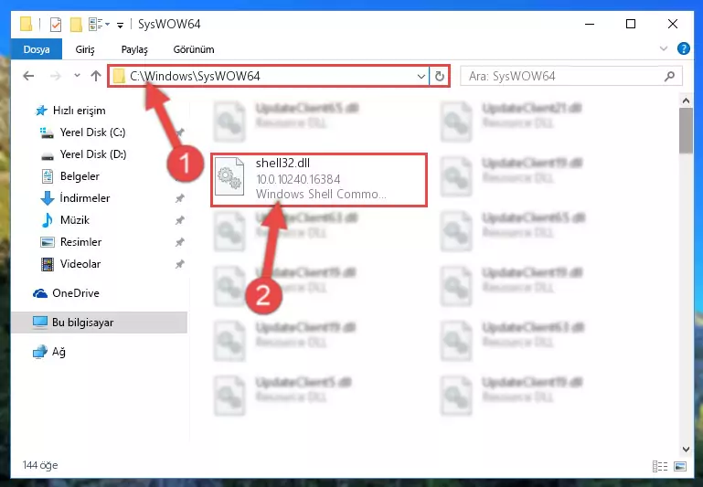Click the view layout quick access icon
The width and height of the screenshot is (703, 487).
click(99, 24)
